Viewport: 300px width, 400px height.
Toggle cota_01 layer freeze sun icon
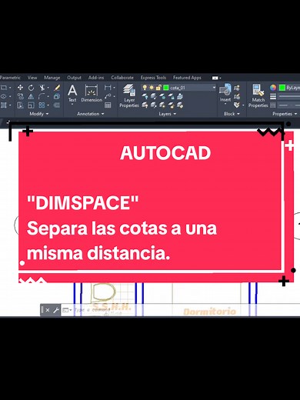152,88
